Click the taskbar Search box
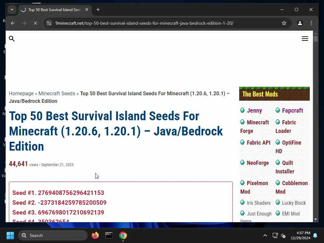 point(53,235)
